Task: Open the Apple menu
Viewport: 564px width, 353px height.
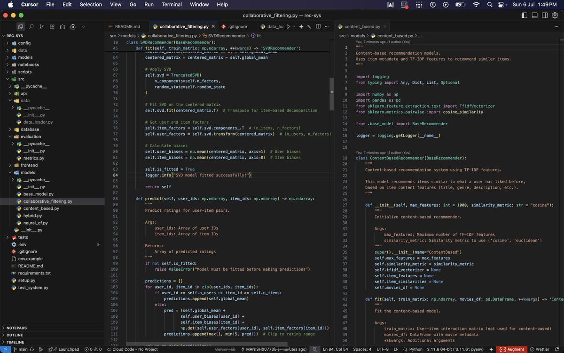Action: click(x=10, y=5)
